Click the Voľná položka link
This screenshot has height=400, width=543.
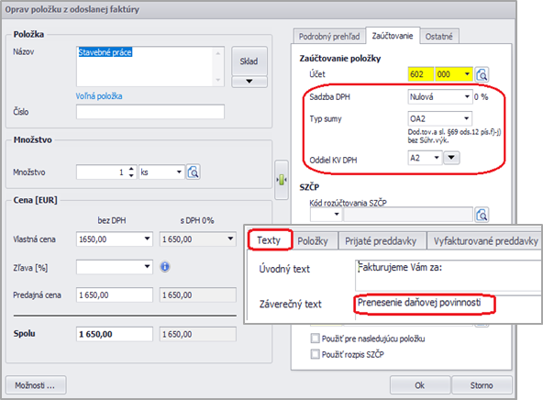pos(99,96)
